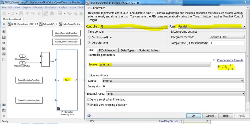250x124 pixels.
Task: Click the Forward arrow in Simulink toolbar
Action: click(x=33, y=13)
